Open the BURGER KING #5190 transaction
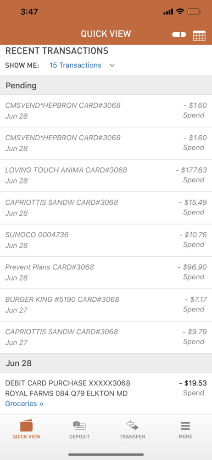This screenshot has height=460, width=212. click(x=106, y=305)
